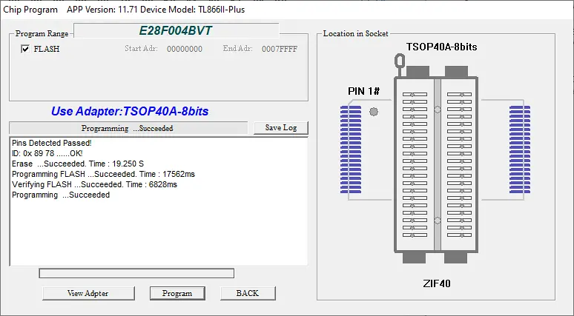Image resolution: width=574 pixels, height=316 pixels.
Task: Uncheck the FLASH checkbox
Action: pos(25,49)
